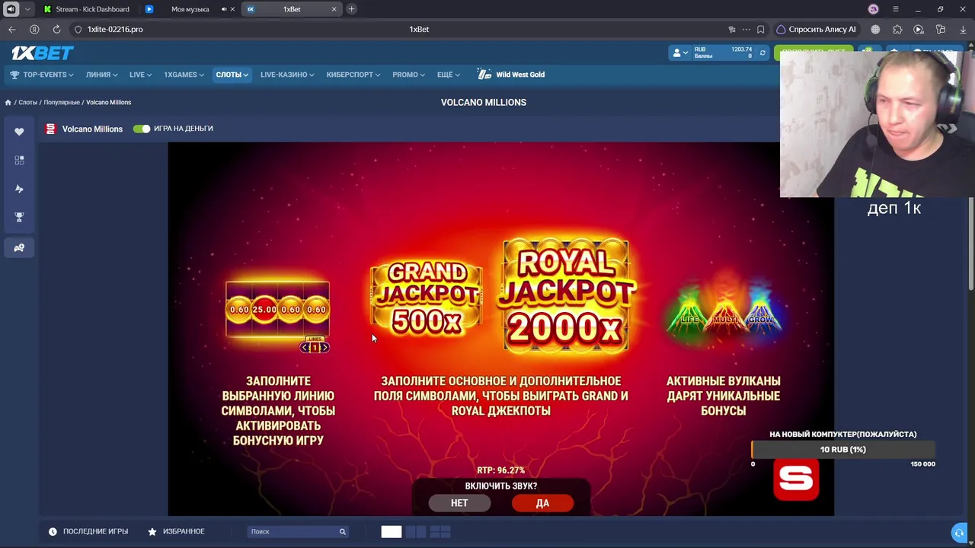This screenshot has width=975, height=548.
Task: Open the СЛОТЫ menu
Action: tap(232, 75)
